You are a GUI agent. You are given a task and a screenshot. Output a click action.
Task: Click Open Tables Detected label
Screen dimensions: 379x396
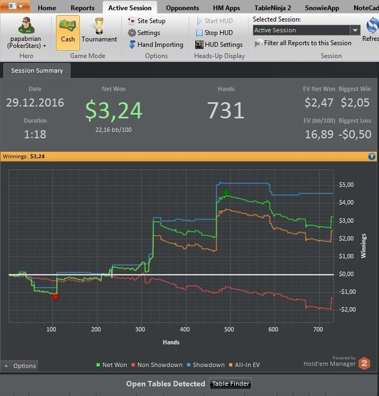(165, 384)
